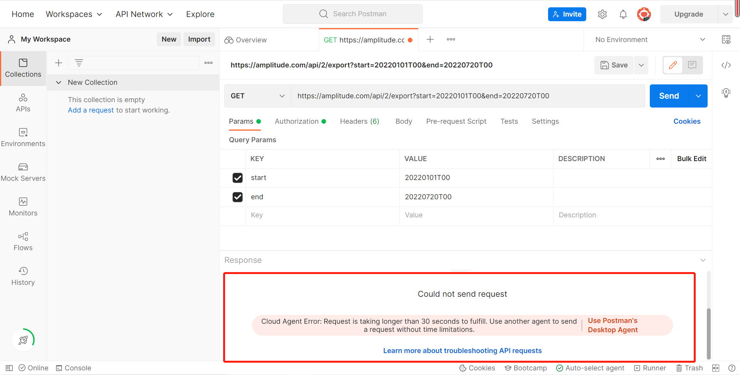Open the API Network dropdown
Screen dimensions: 740x375
tap(144, 14)
